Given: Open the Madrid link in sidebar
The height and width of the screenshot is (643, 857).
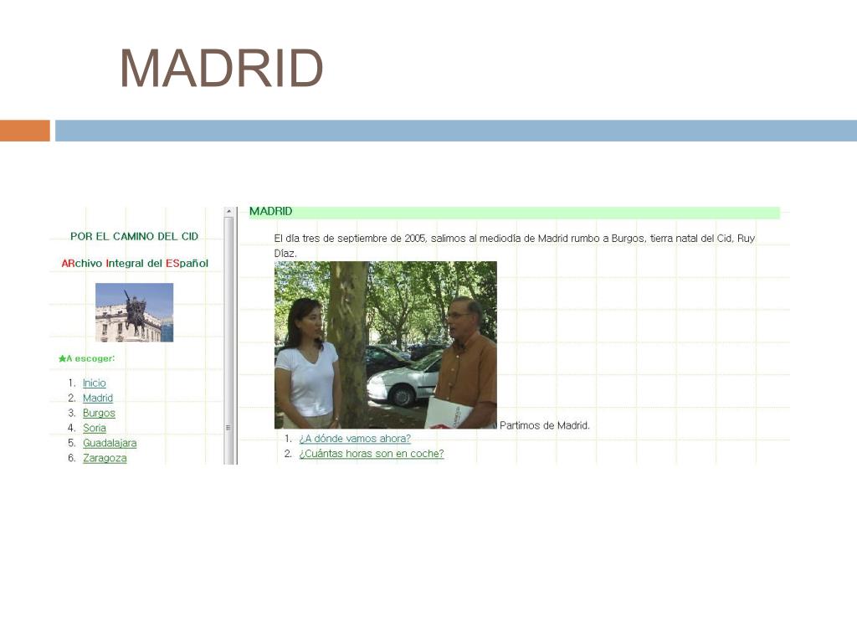Looking at the screenshot, I should (x=98, y=398).
